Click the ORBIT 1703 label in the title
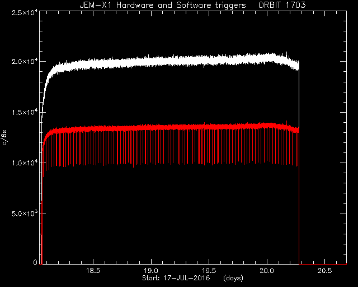The width and height of the screenshot is (358, 287). click(282, 5)
